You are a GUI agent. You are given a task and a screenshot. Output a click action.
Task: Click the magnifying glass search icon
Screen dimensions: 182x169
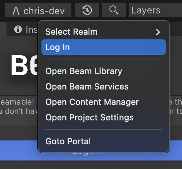[114, 10]
